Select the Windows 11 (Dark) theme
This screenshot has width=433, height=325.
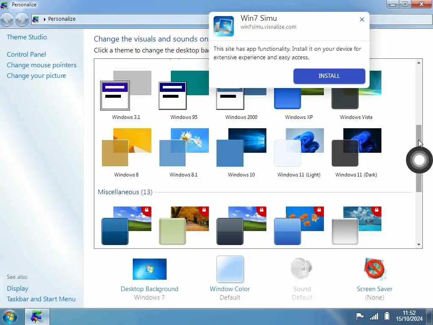[x=356, y=147]
